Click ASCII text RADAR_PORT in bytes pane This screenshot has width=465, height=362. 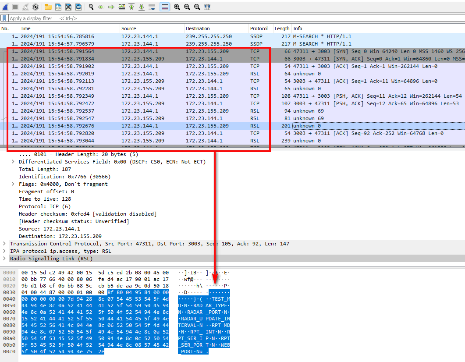coord(206,312)
